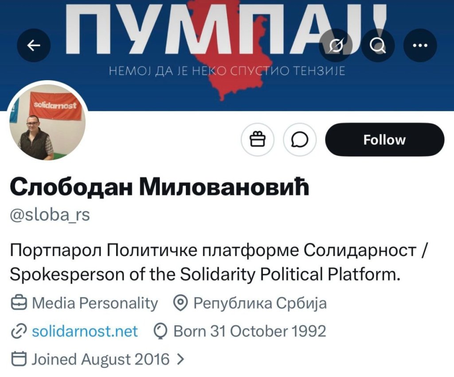454x377 pixels.
Task: Click the calendar icon beside join date
Action: (18, 359)
